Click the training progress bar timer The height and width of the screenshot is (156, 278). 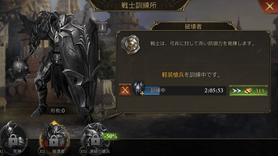click(x=185, y=90)
